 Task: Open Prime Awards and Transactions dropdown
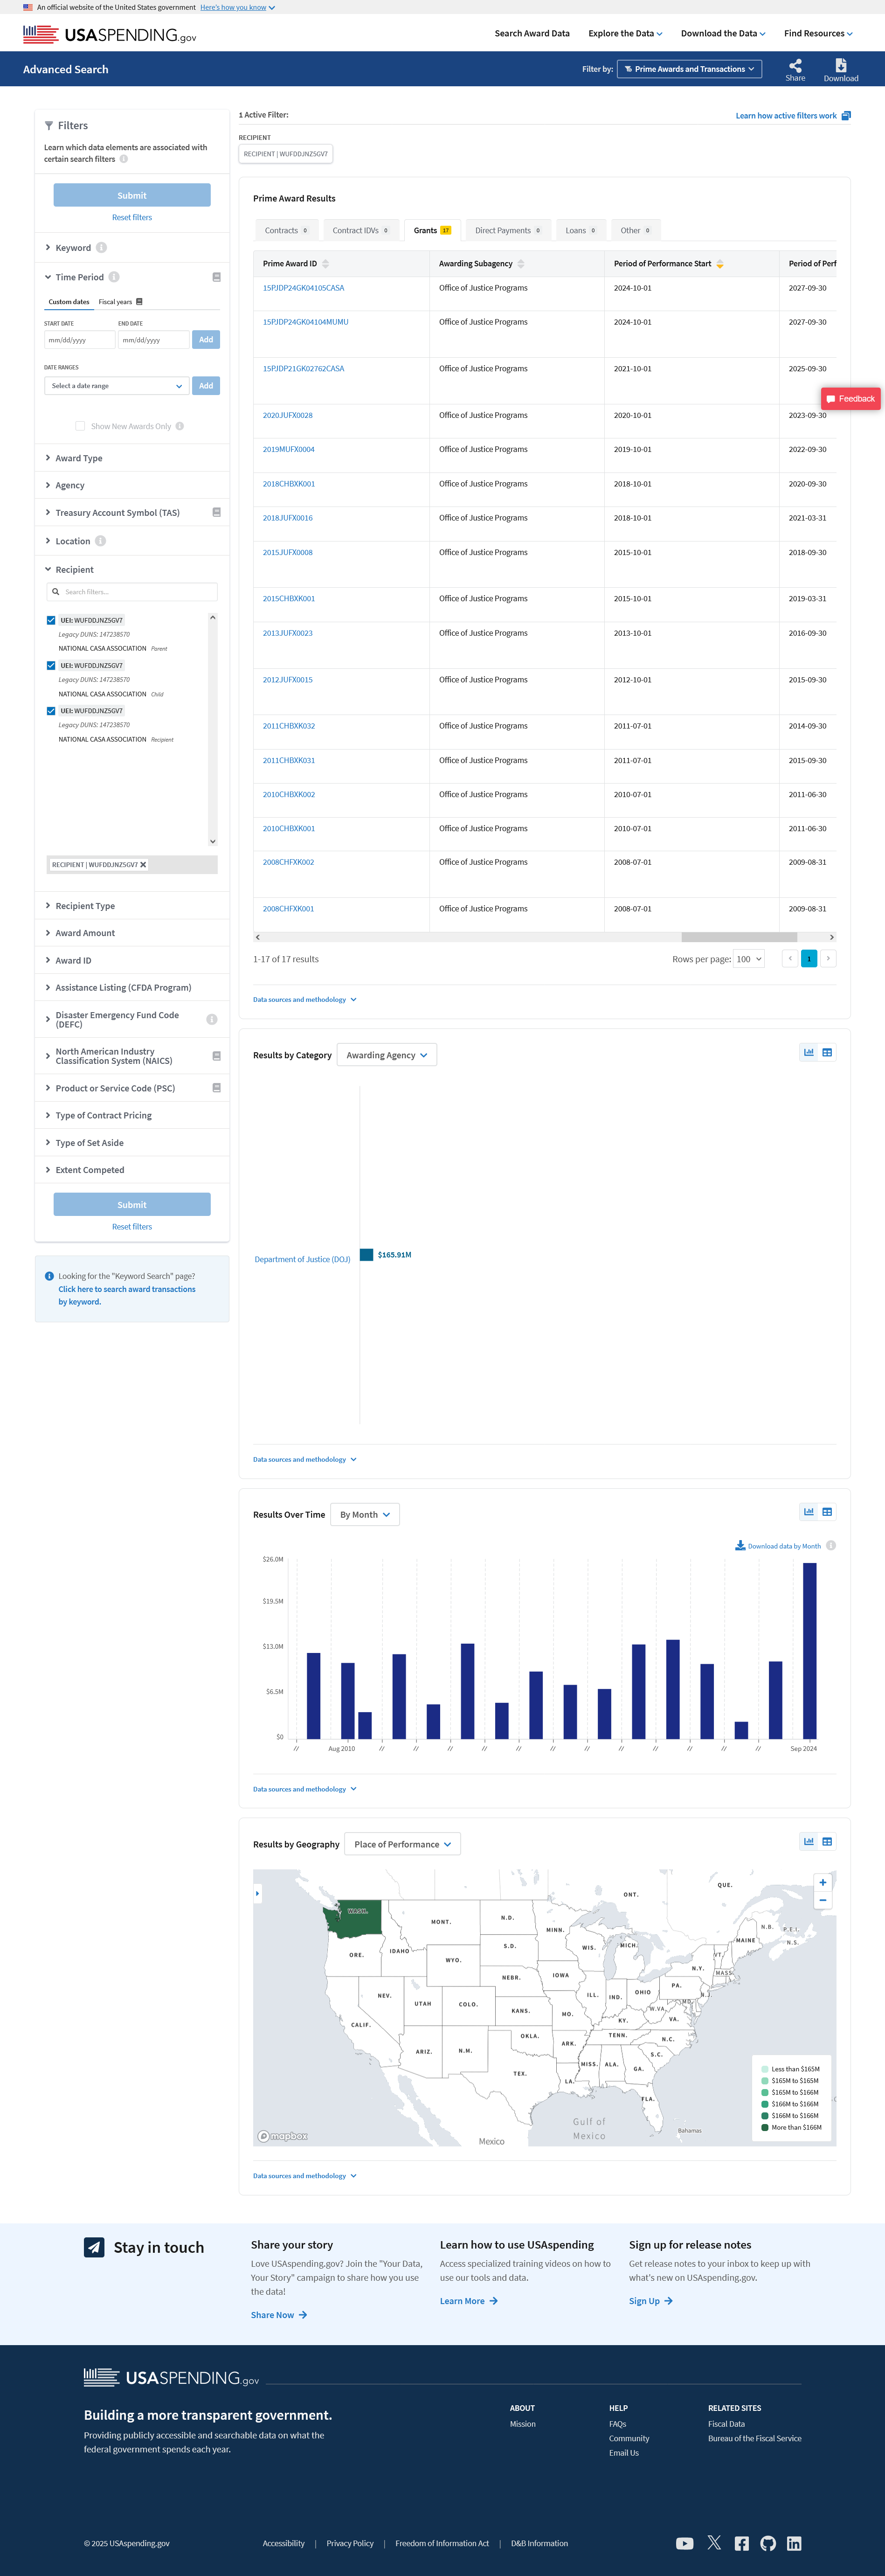(690, 69)
